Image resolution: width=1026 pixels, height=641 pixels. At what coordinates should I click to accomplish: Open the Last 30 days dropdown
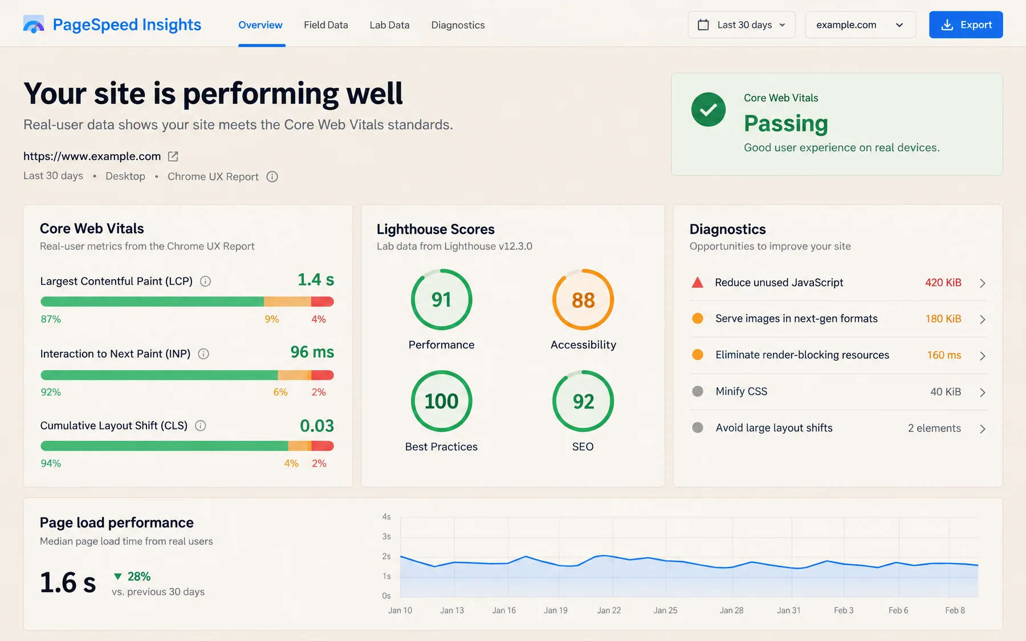[x=742, y=25]
